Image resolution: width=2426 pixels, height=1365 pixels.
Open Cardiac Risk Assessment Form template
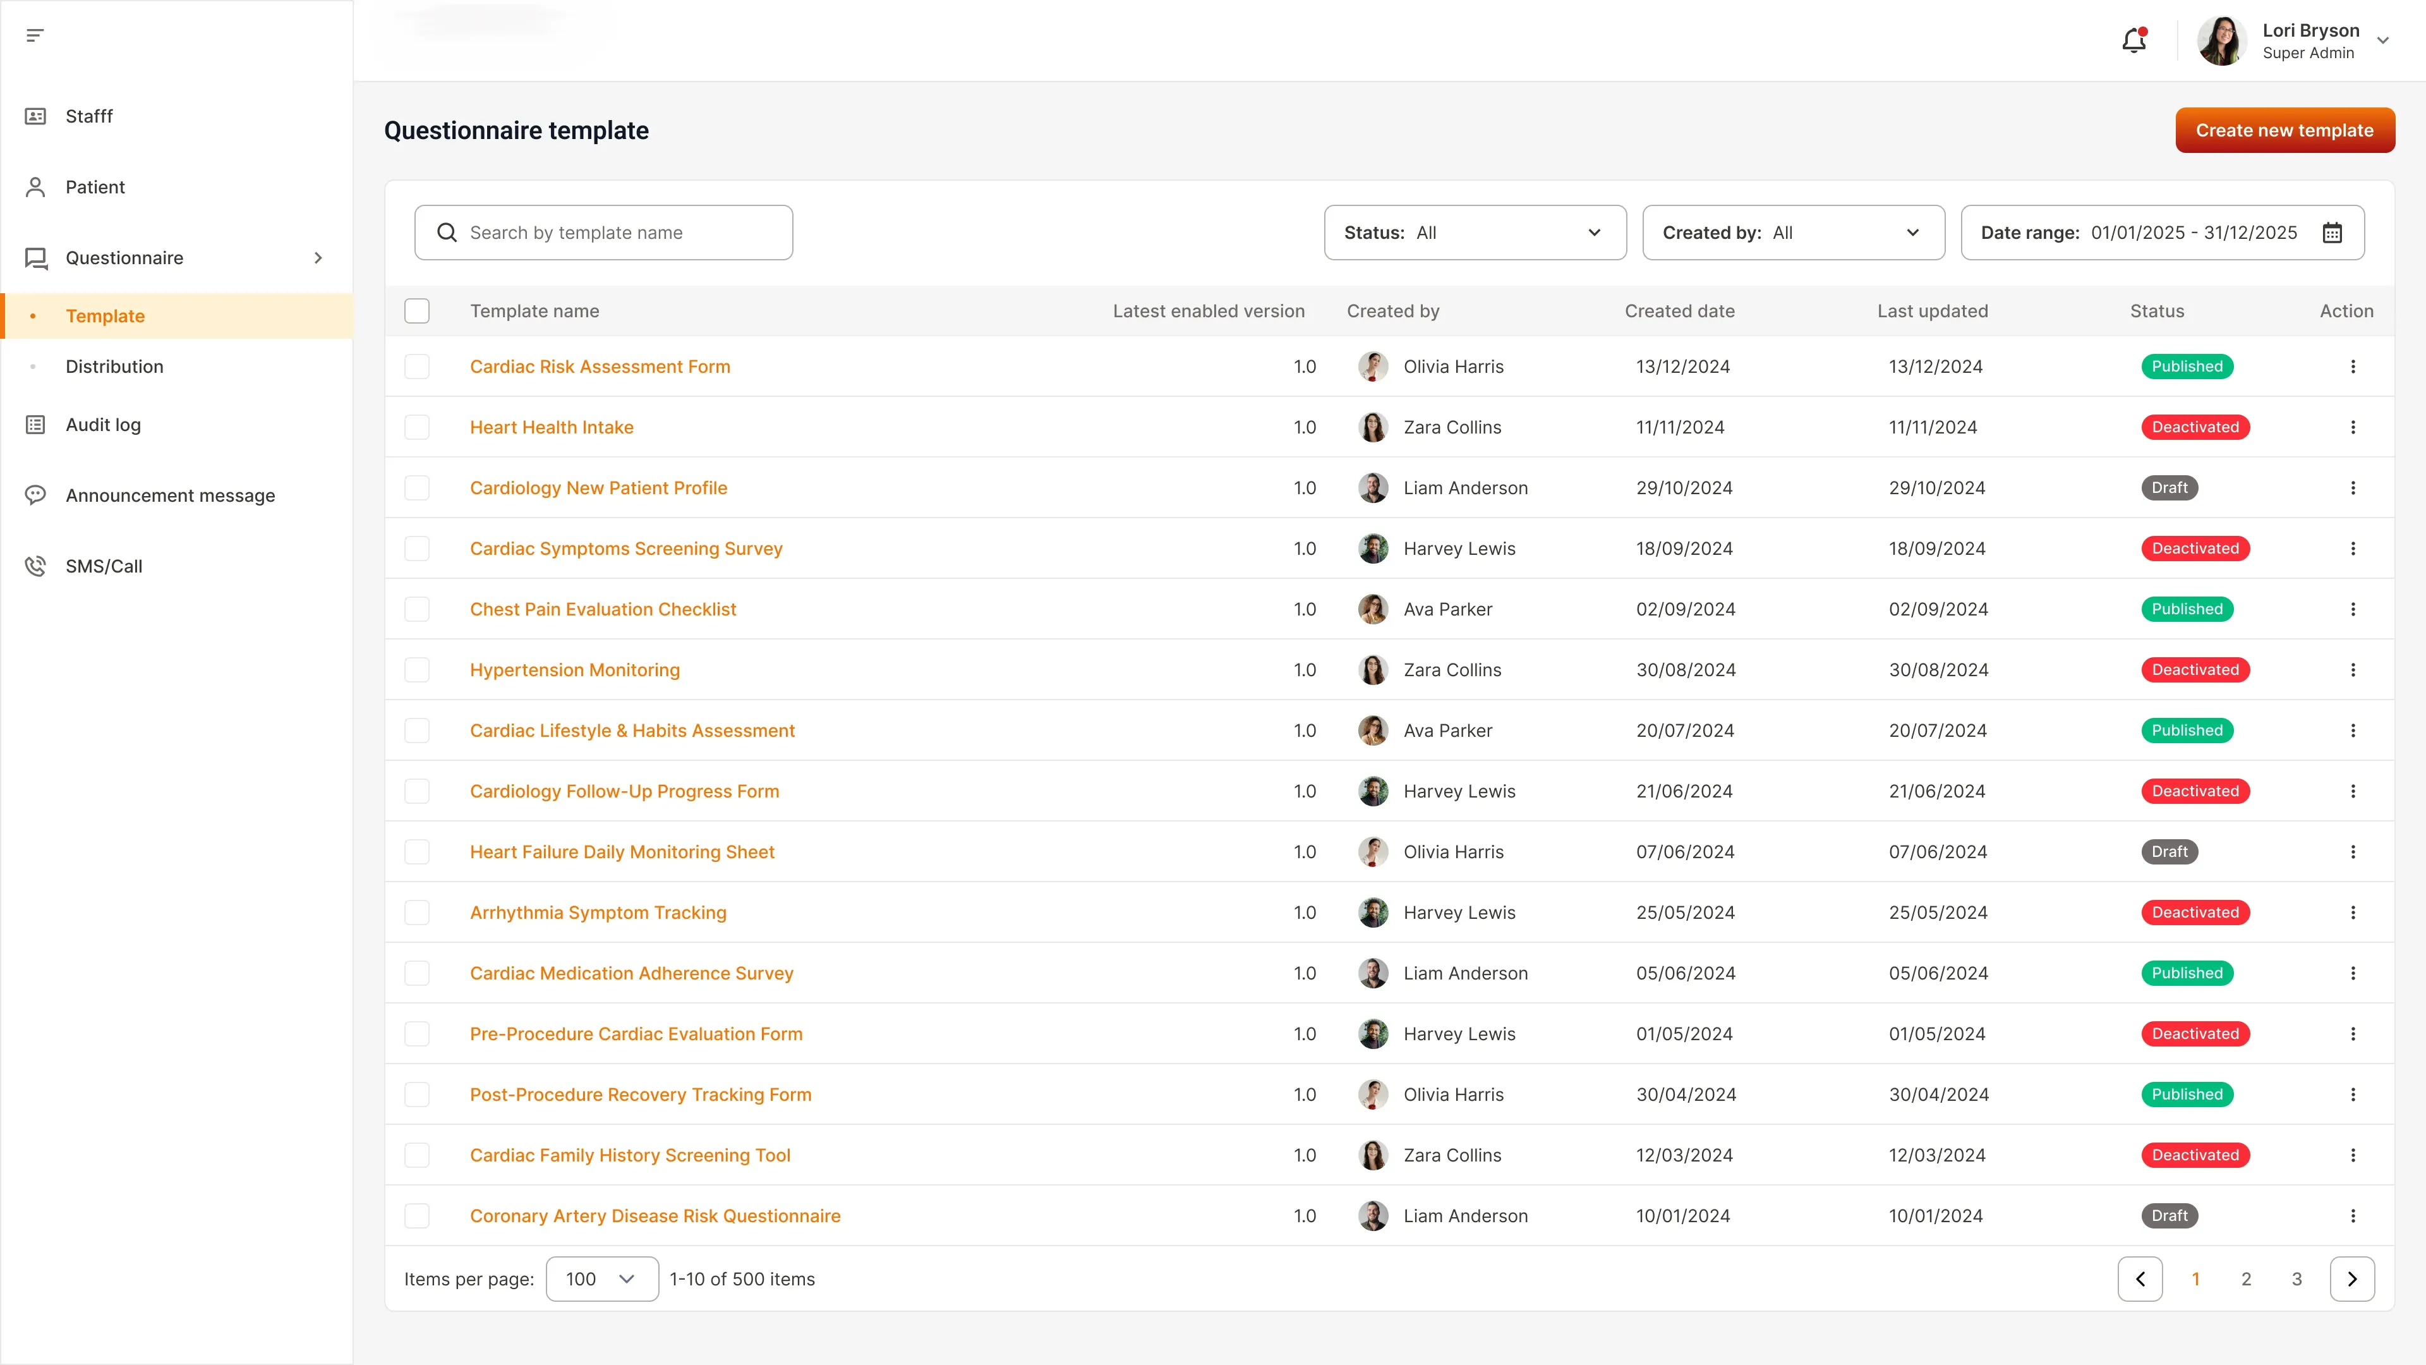pyautogui.click(x=600, y=367)
